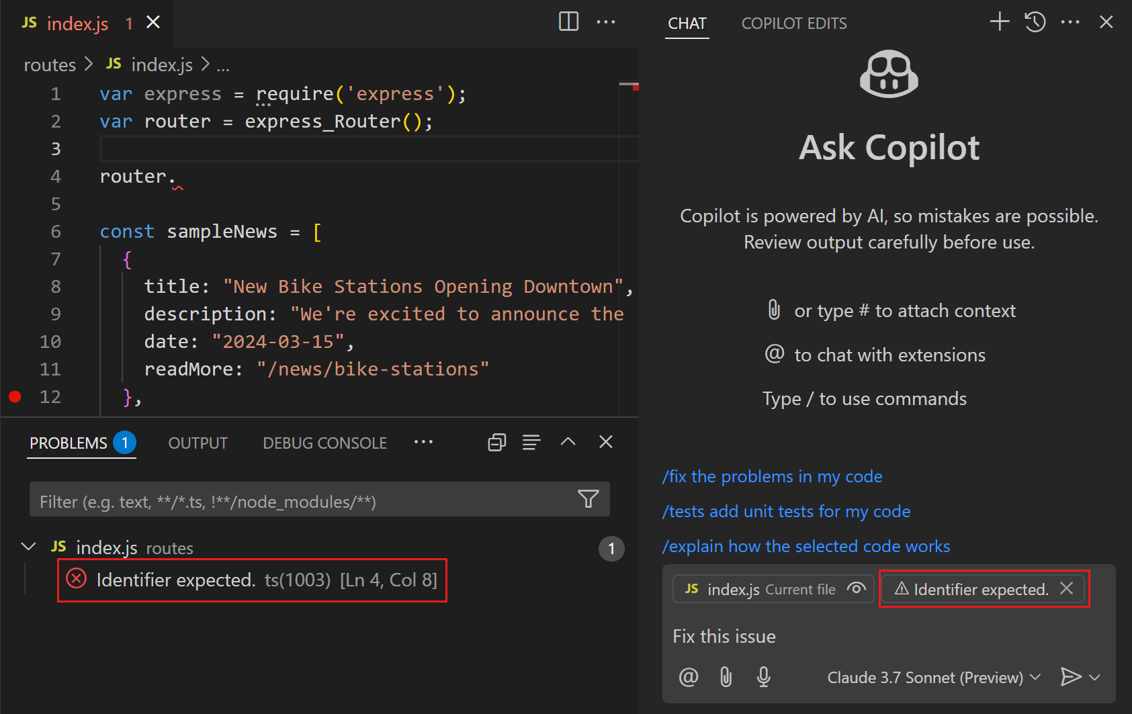Collapse the index.js problems group

coord(28,547)
